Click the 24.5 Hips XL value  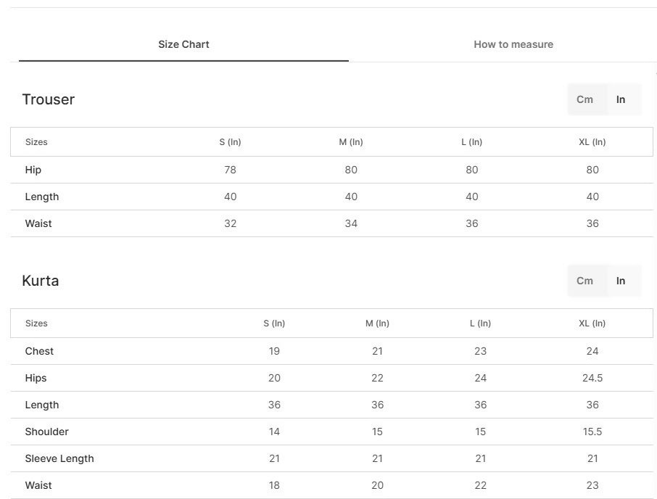592,378
